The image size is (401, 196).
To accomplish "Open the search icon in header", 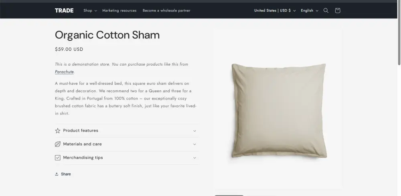I will point(326,11).
